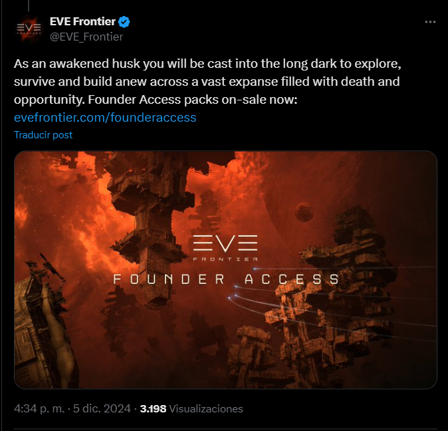Viewport: 448px width, 431px height.
Task: Expand the Founder Access promo image
Action: click(x=225, y=270)
